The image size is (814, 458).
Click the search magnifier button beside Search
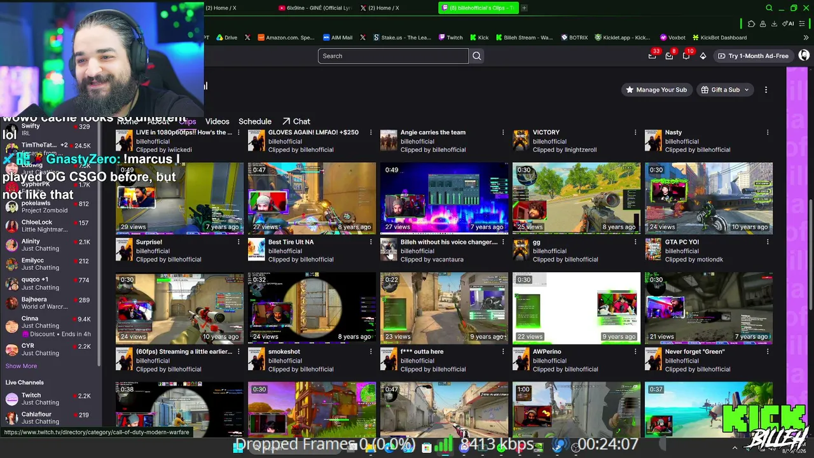(x=476, y=56)
